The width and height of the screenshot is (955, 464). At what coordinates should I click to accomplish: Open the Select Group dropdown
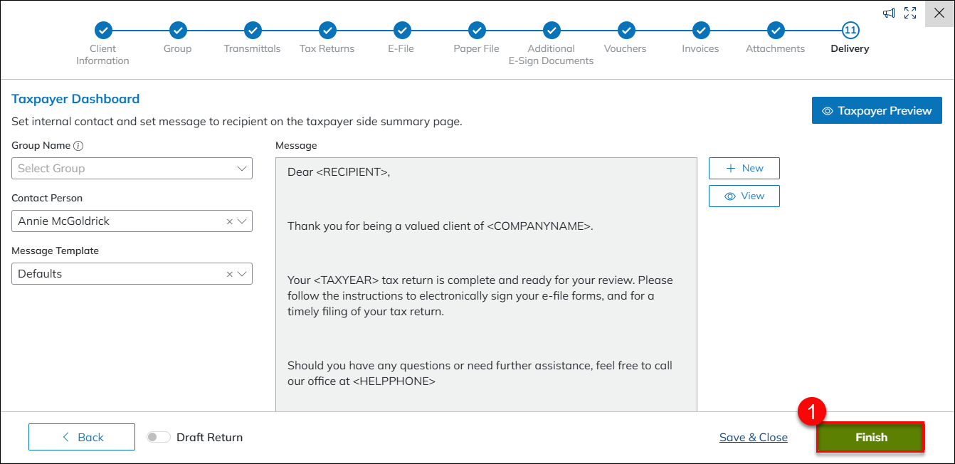pyautogui.click(x=132, y=169)
